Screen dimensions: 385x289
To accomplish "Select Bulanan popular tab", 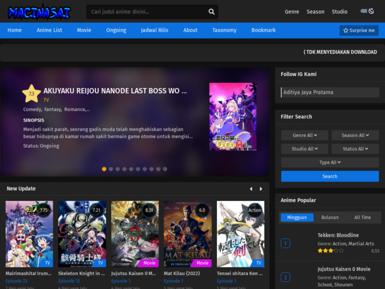I will (330, 217).
